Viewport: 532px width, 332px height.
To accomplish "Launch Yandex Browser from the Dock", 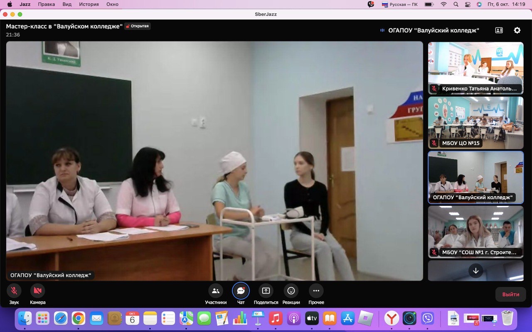I will pos(392,318).
